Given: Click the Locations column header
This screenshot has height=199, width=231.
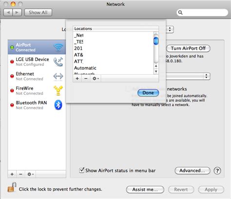Looking at the screenshot, I should [115, 29].
